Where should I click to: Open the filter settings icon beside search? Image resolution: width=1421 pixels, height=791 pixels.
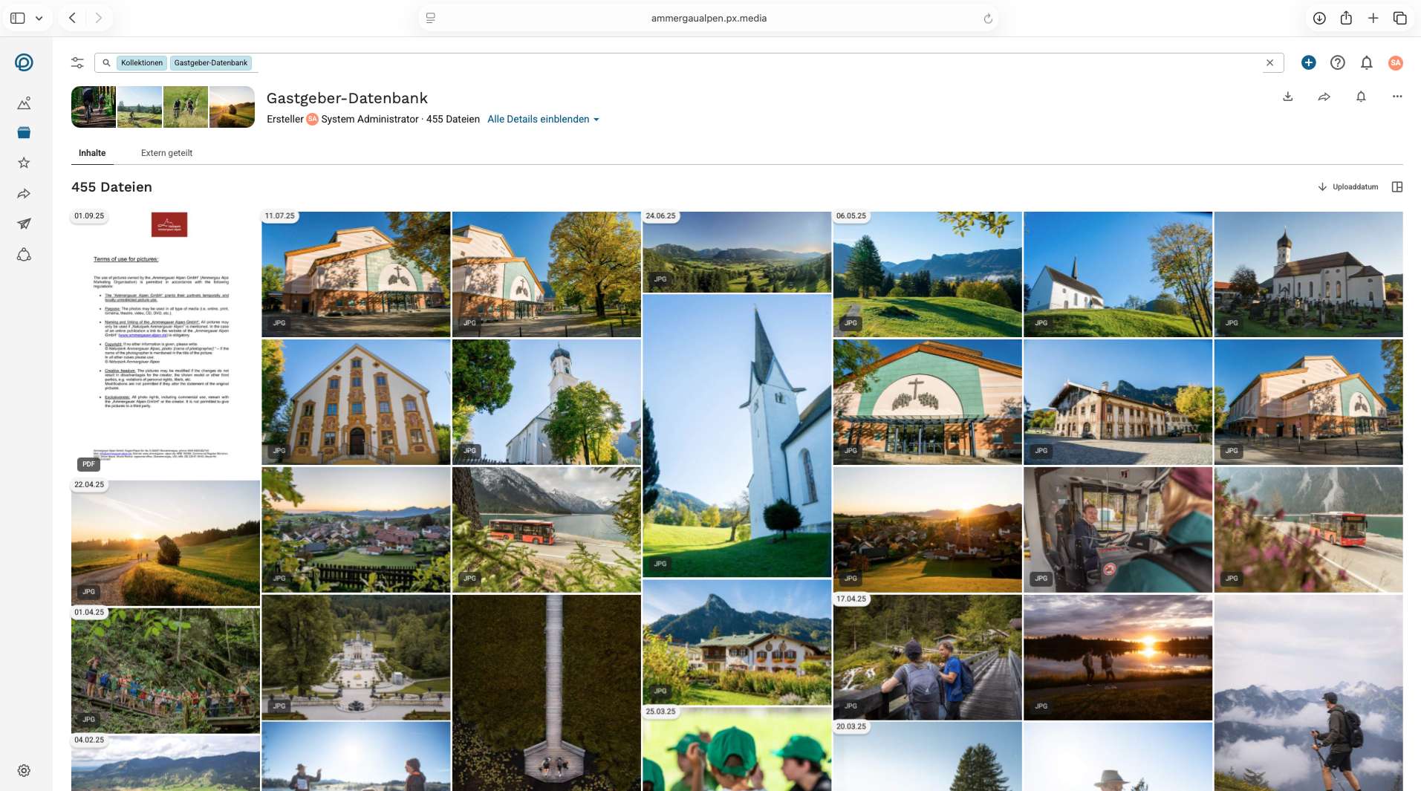coord(77,63)
